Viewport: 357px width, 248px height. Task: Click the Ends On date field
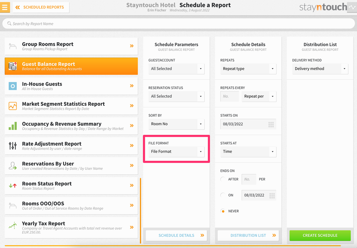click(x=259, y=195)
